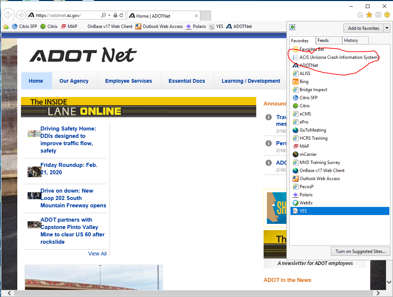Click the browser Back arrow button
The image size is (393, 297).
pos(8,15)
